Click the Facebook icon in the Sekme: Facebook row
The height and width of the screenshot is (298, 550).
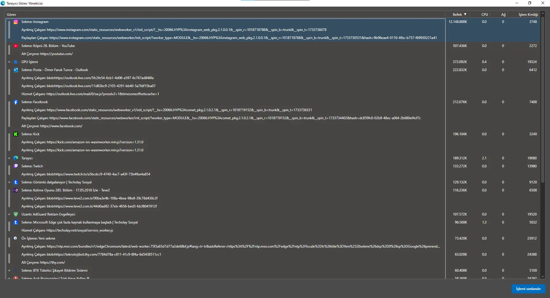pyautogui.click(x=16, y=102)
